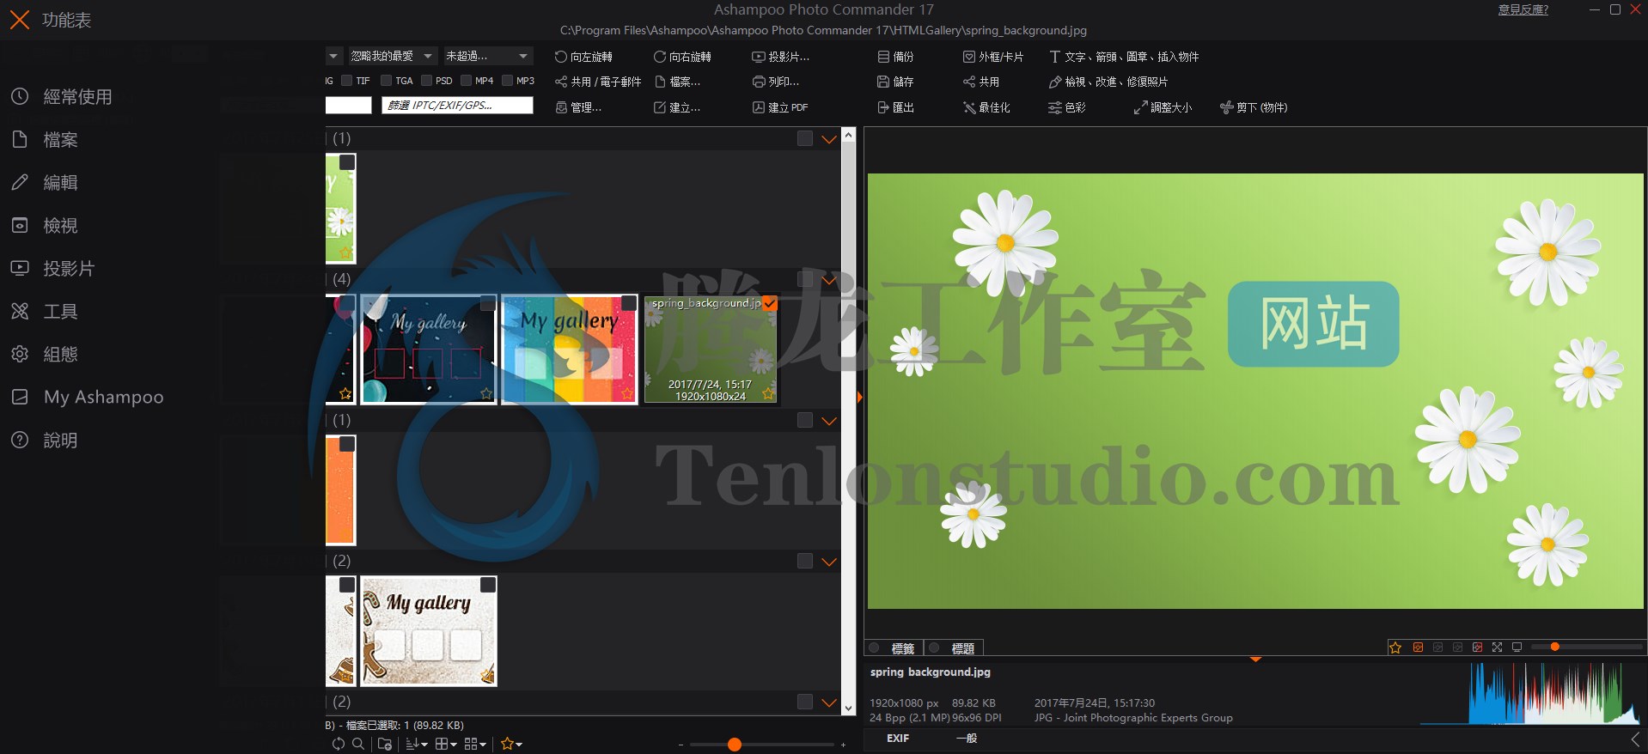
Task: Collapse the first (1) group with its chevron
Action: click(829, 139)
